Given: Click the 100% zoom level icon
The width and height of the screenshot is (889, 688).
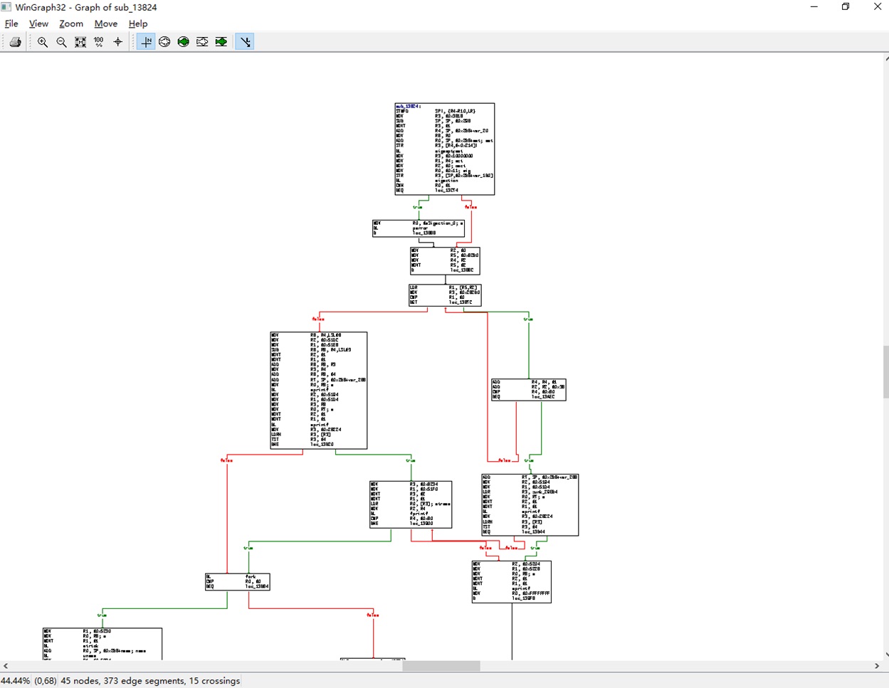Looking at the screenshot, I should tap(98, 41).
